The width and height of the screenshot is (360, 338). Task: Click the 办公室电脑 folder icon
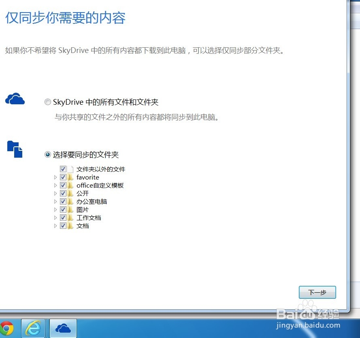pyautogui.click(x=70, y=201)
